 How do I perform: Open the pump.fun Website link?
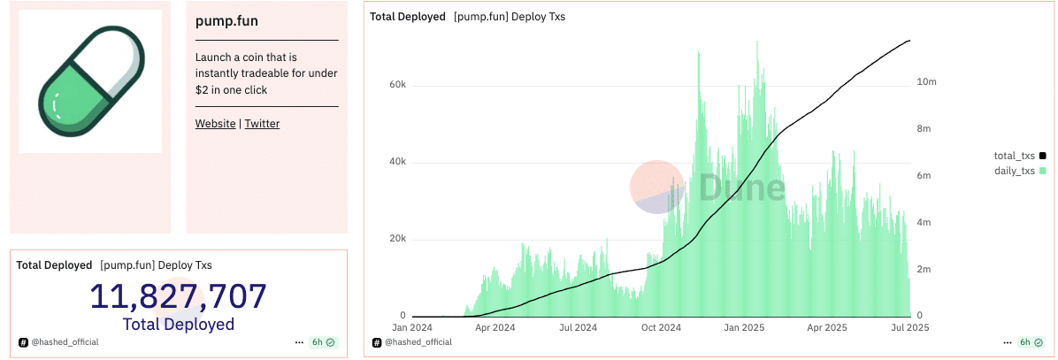click(x=215, y=123)
